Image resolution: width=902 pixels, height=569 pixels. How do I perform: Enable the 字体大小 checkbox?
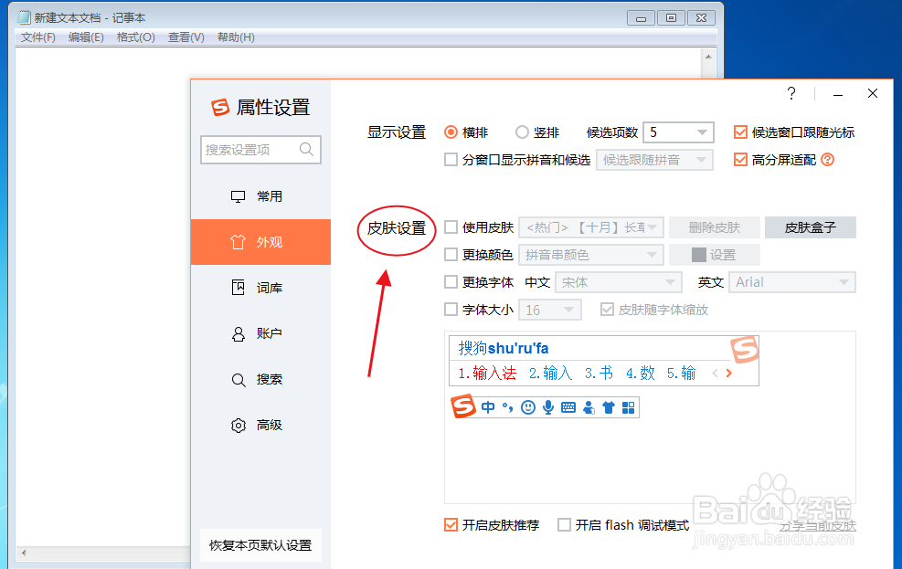point(451,310)
